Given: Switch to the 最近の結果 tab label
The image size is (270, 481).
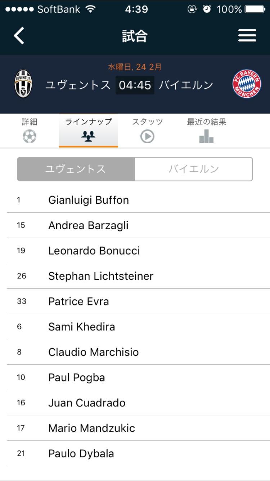Looking at the screenshot, I should tap(206, 122).
